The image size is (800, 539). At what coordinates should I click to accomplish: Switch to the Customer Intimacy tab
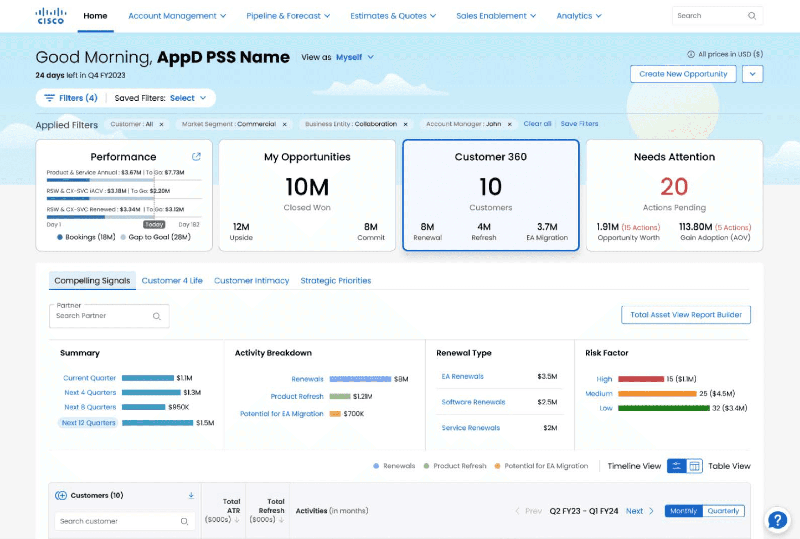pyautogui.click(x=252, y=280)
